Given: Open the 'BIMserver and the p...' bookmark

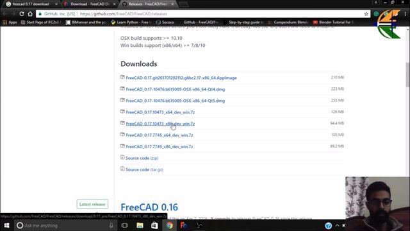Looking at the screenshot, I should coord(85,22).
